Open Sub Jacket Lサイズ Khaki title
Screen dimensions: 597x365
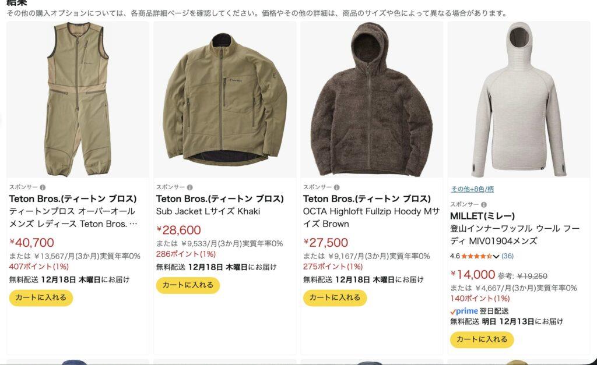pyautogui.click(x=208, y=211)
